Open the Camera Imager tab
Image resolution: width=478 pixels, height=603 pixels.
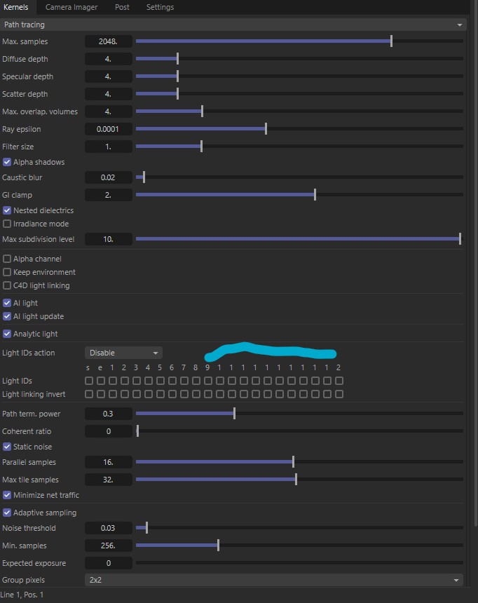[x=71, y=7]
